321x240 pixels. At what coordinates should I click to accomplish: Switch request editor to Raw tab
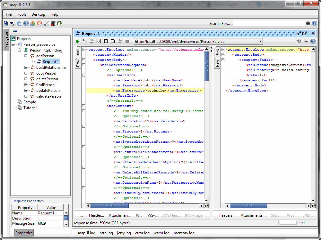click(78, 63)
